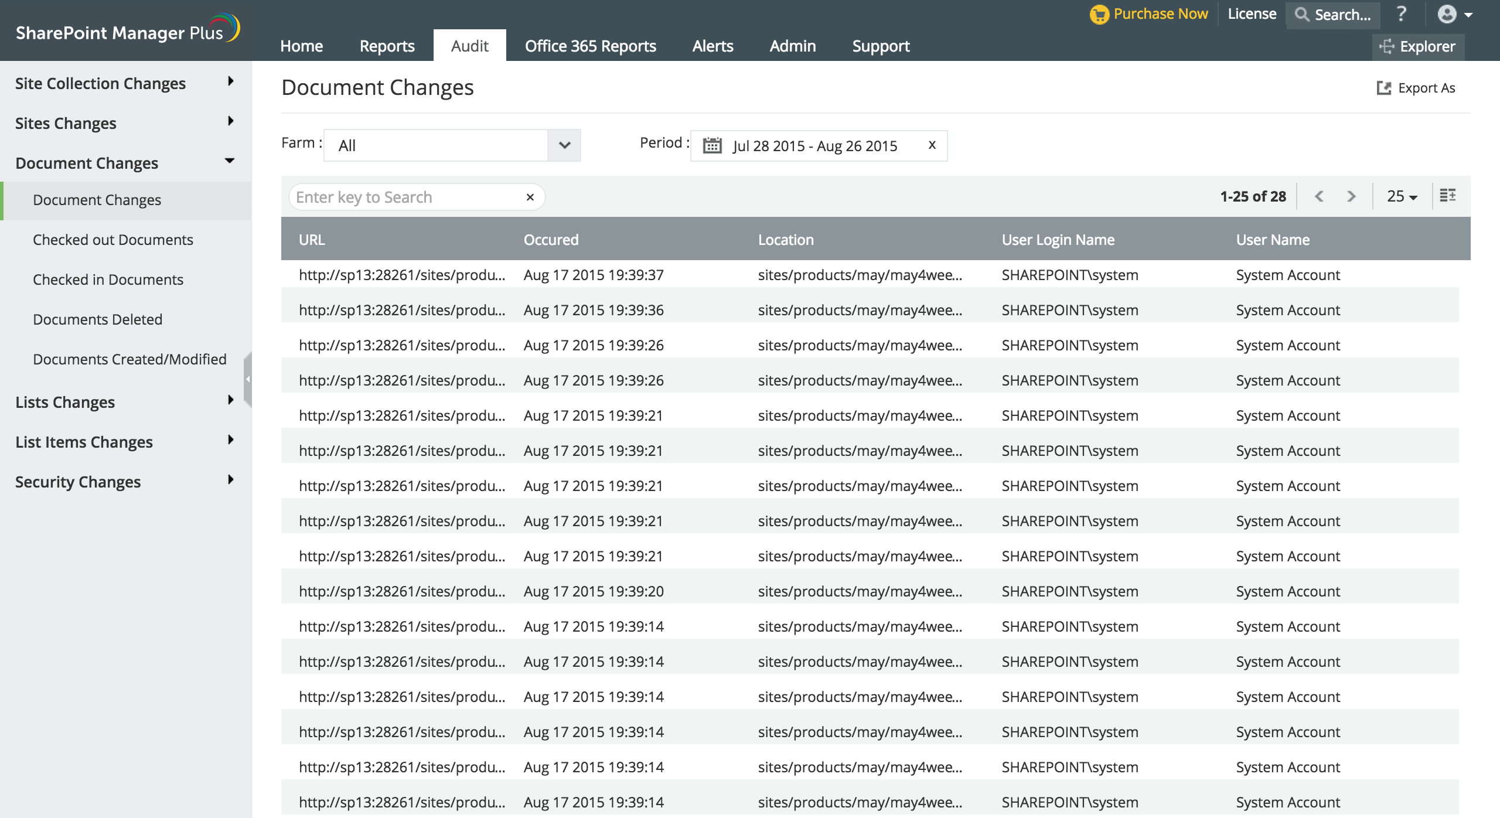Click the Export As icon
This screenshot has height=818, width=1500.
[1384, 88]
